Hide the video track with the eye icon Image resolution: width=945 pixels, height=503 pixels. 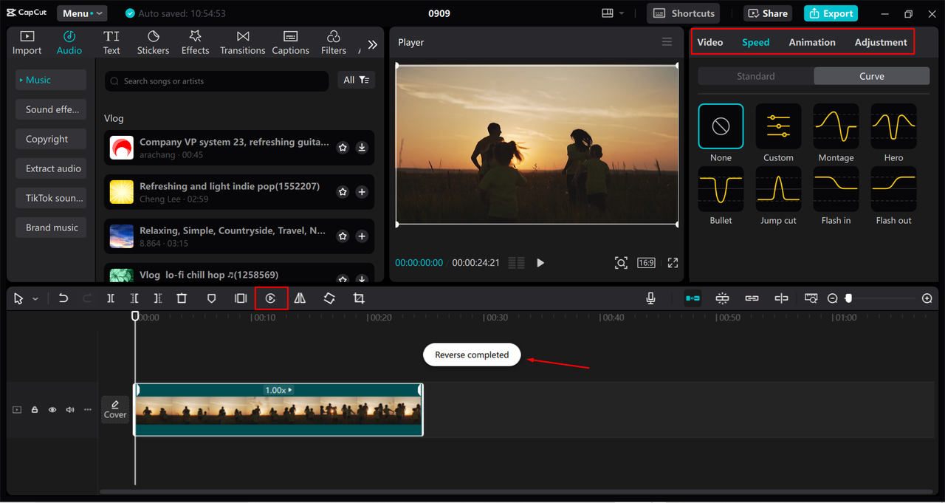coord(52,409)
